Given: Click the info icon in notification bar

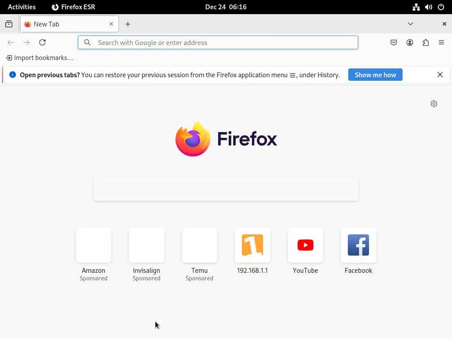Looking at the screenshot, I should 12,75.
